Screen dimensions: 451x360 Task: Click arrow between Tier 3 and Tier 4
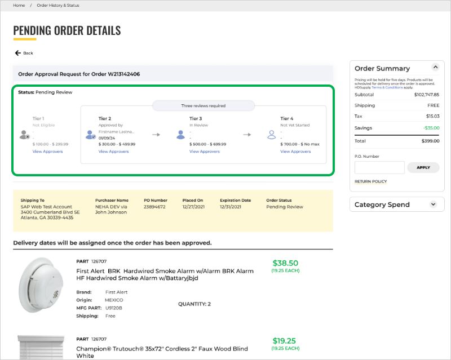[247, 135]
